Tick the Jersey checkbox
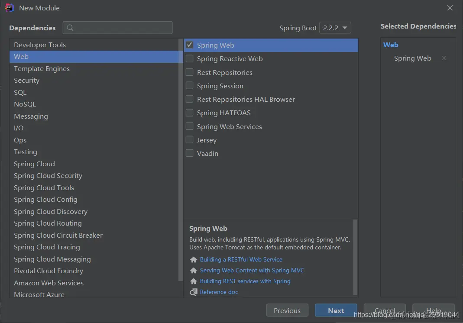This screenshot has height=323, width=463. click(x=190, y=140)
